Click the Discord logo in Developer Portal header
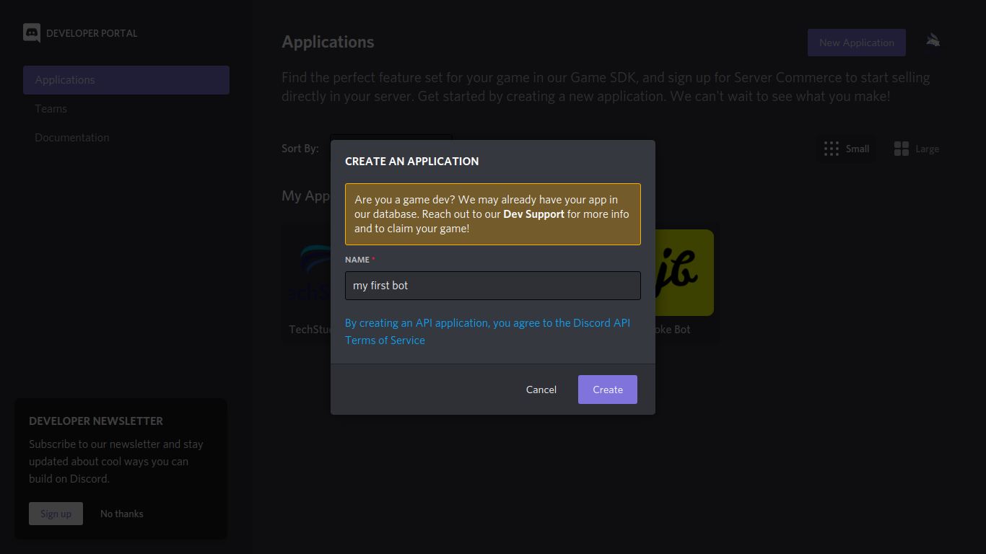This screenshot has height=554, width=986. click(32, 33)
